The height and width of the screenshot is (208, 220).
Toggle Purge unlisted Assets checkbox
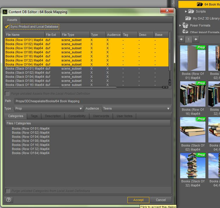[7, 94]
